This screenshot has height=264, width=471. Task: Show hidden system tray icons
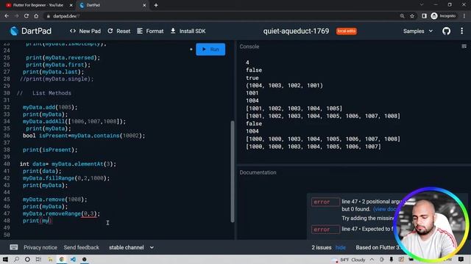[x=372, y=260]
